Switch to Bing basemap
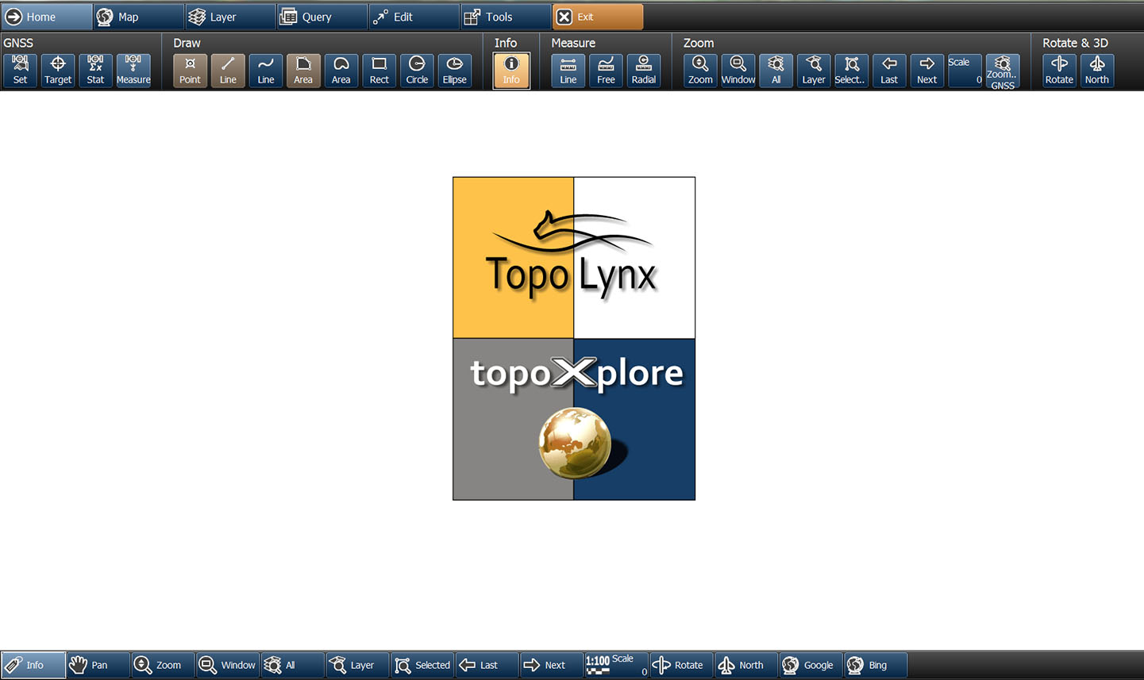The width and height of the screenshot is (1144, 680). (x=874, y=665)
